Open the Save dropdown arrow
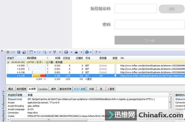The image size is (185, 122). click(71, 52)
